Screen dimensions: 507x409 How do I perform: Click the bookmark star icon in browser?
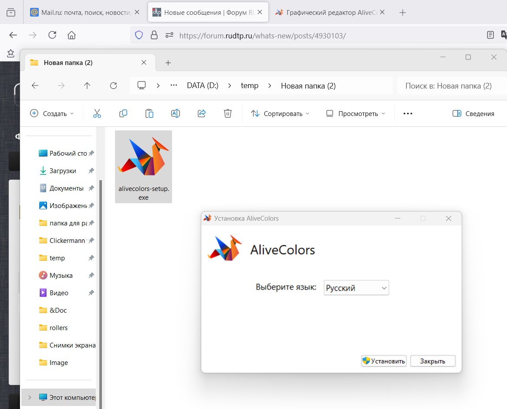(10, 53)
